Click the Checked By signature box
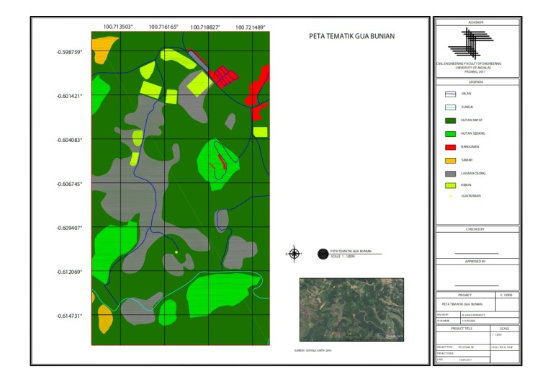 (476, 245)
